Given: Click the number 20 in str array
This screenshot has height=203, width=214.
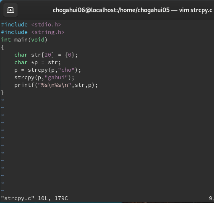Looking at the screenshot, I should tap(48, 55).
